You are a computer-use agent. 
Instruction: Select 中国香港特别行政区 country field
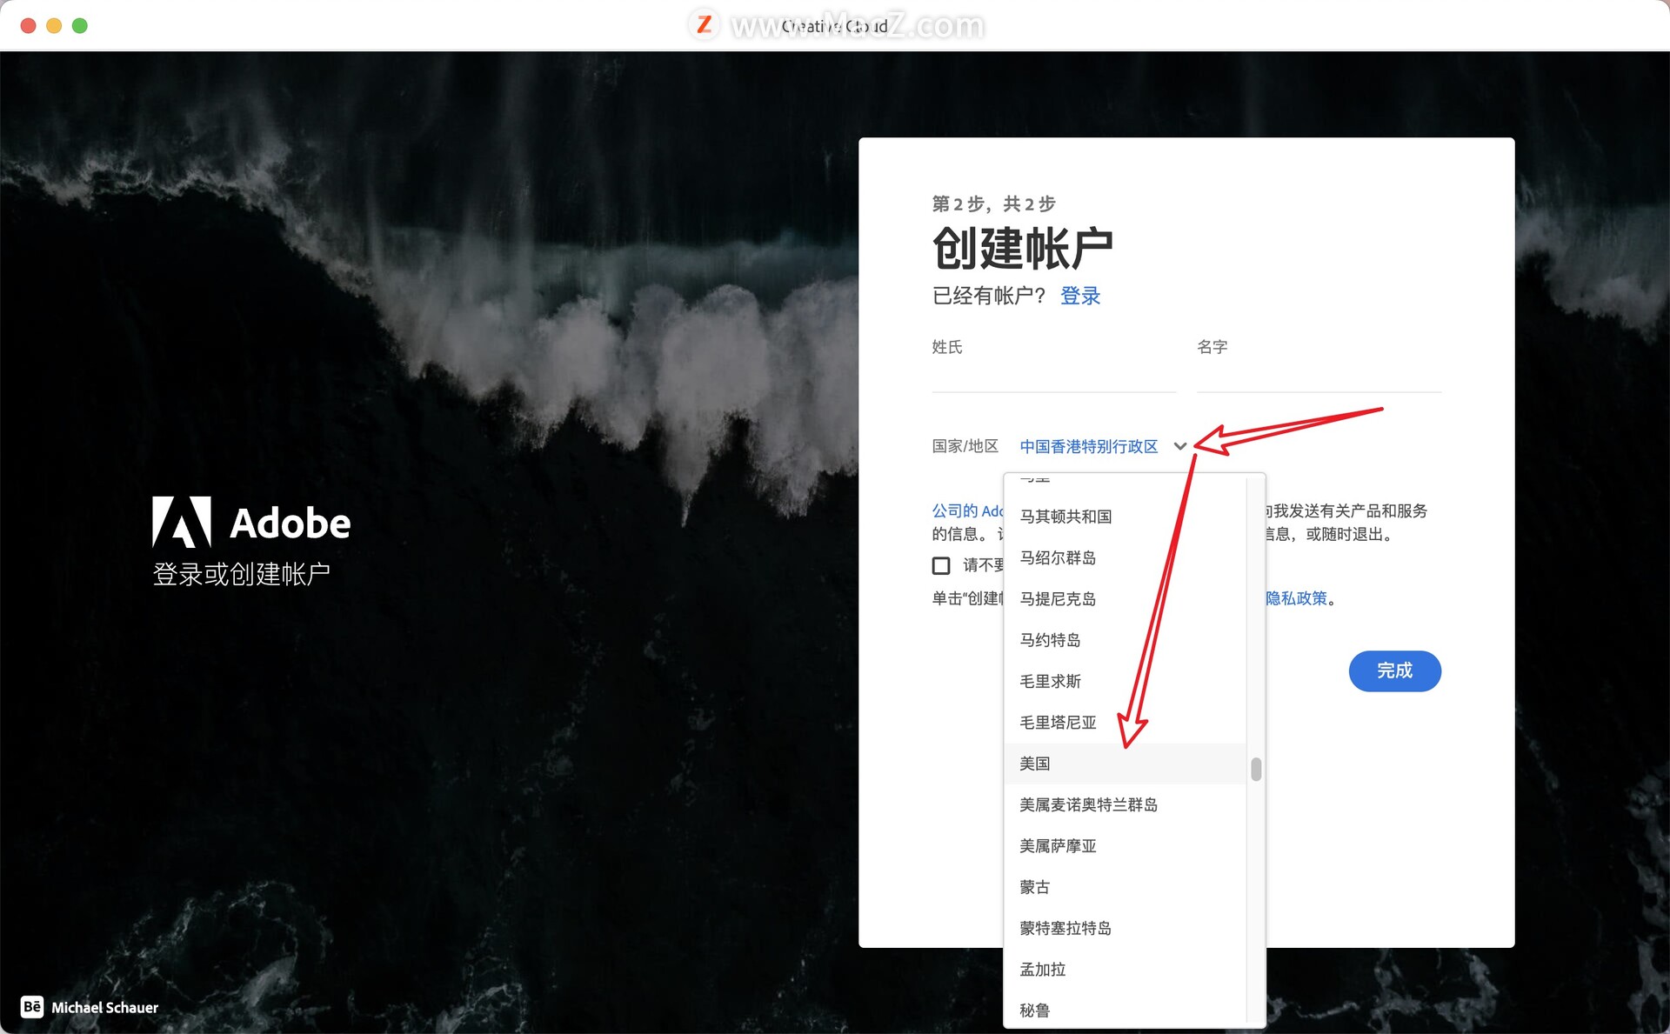(1089, 446)
